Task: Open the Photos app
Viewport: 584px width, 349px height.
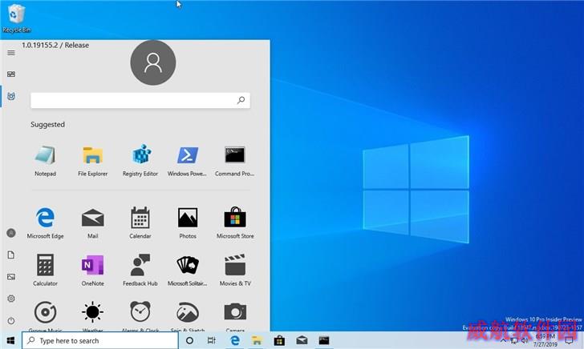Action: 188,223
